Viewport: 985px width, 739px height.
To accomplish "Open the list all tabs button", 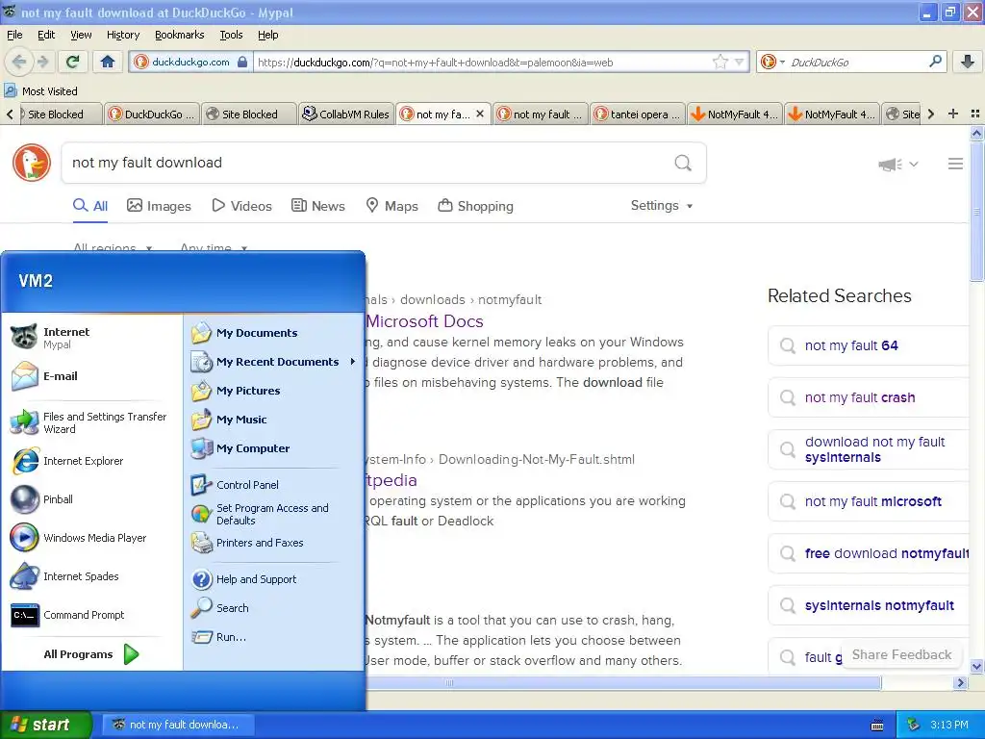I will (x=975, y=114).
